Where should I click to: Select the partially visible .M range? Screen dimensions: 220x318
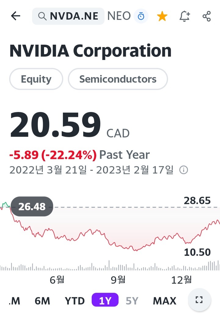14,301
